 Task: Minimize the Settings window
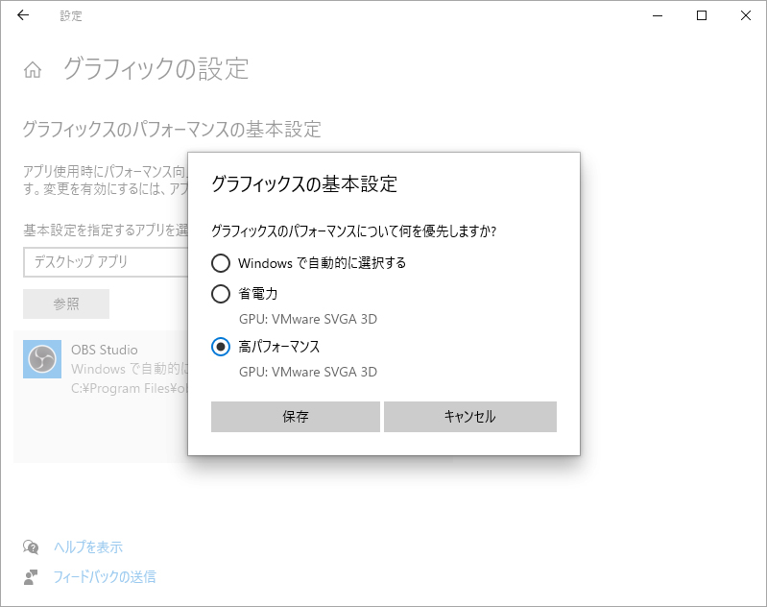(658, 15)
